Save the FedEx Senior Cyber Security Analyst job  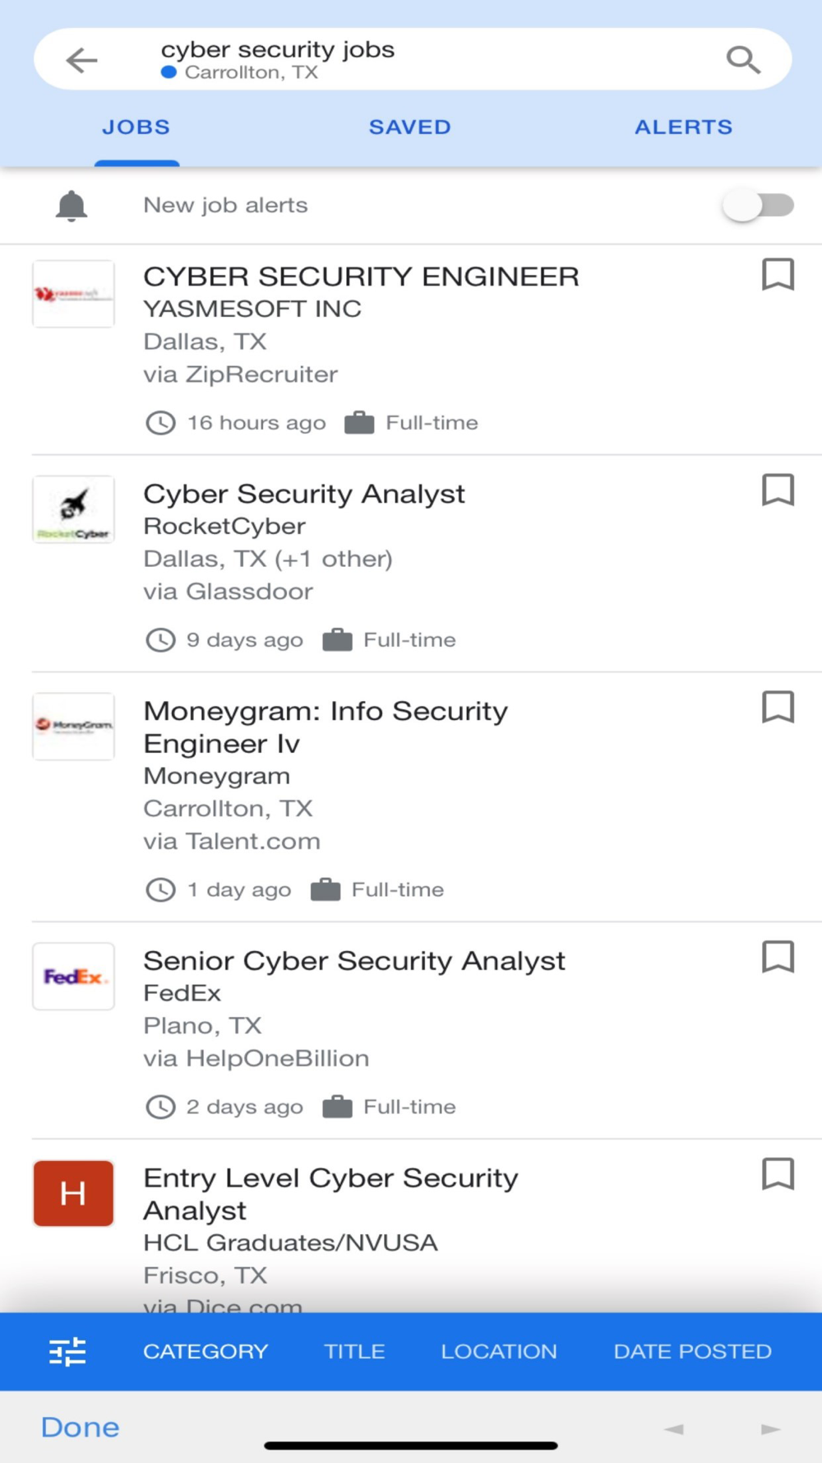click(778, 958)
